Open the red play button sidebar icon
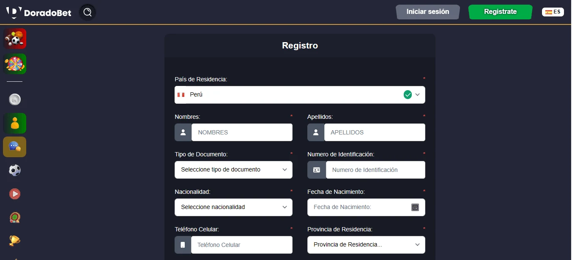The width and height of the screenshot is (572, 260). pos(15,194)
